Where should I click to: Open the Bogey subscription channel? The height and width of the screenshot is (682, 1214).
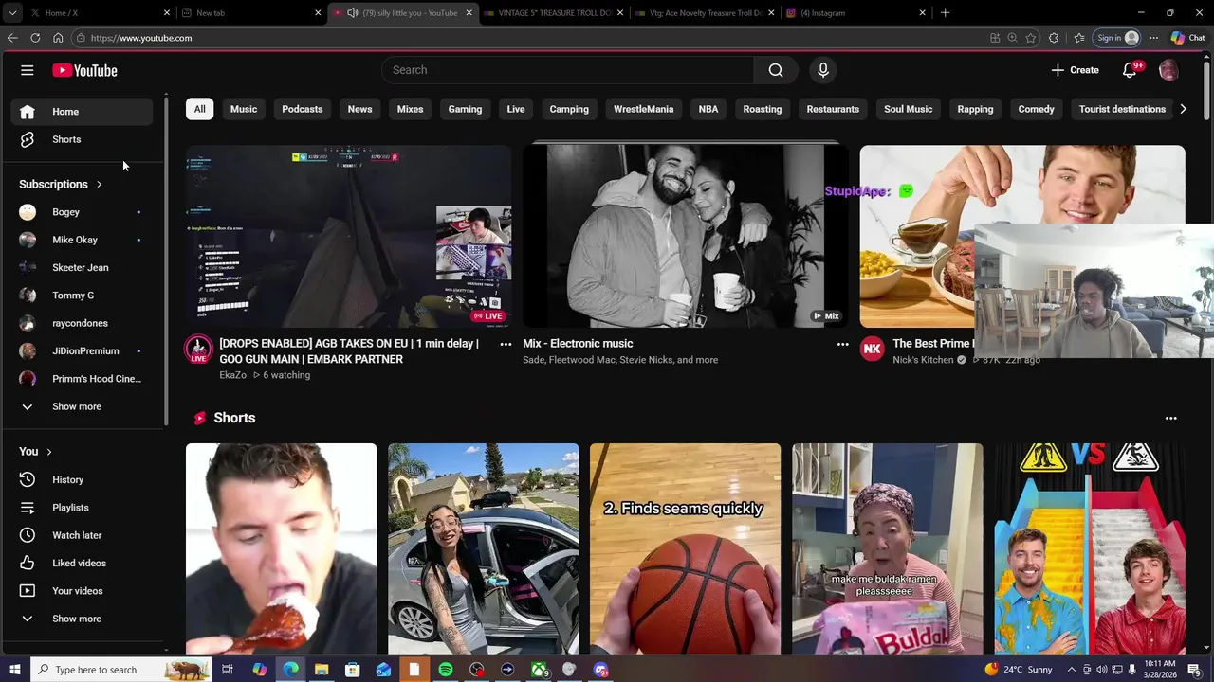pos(82,212)
